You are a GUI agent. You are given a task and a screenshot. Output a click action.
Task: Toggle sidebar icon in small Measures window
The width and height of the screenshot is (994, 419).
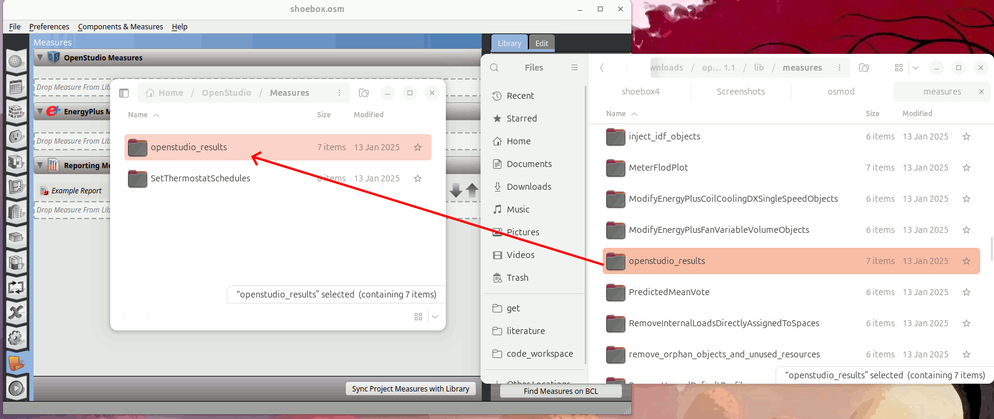[x=124, y=93]
